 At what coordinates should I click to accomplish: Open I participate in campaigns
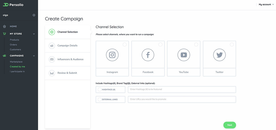[17, 71]
